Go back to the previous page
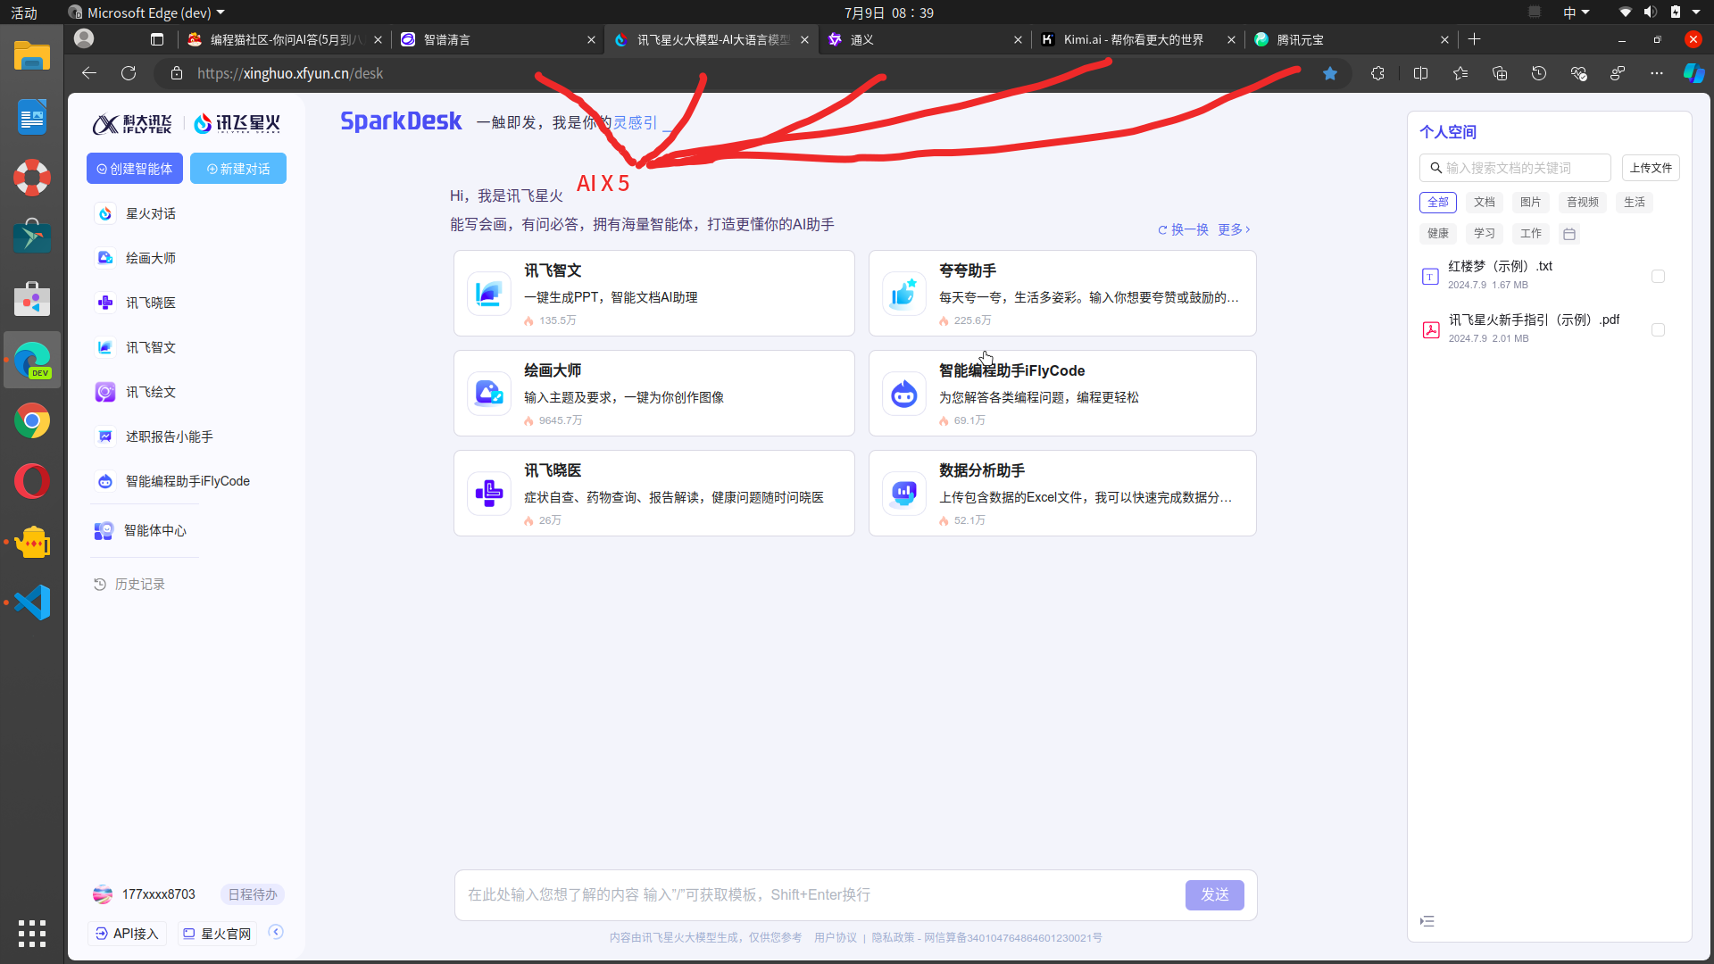This screenshot has height=964, width=1714. [x=89, y=73]
